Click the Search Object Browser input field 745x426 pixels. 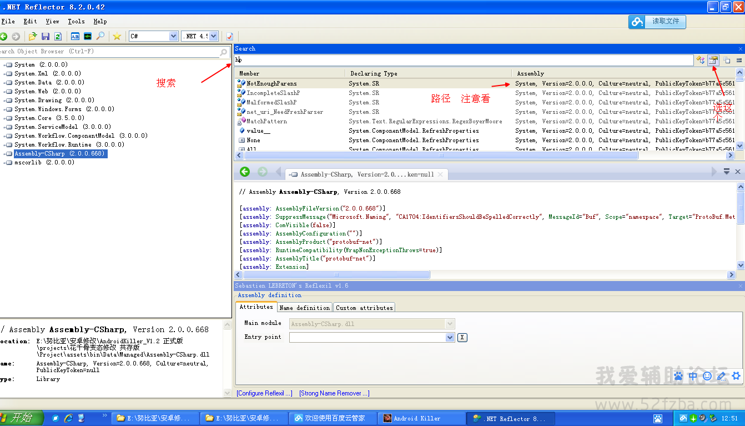pos(110,52)
